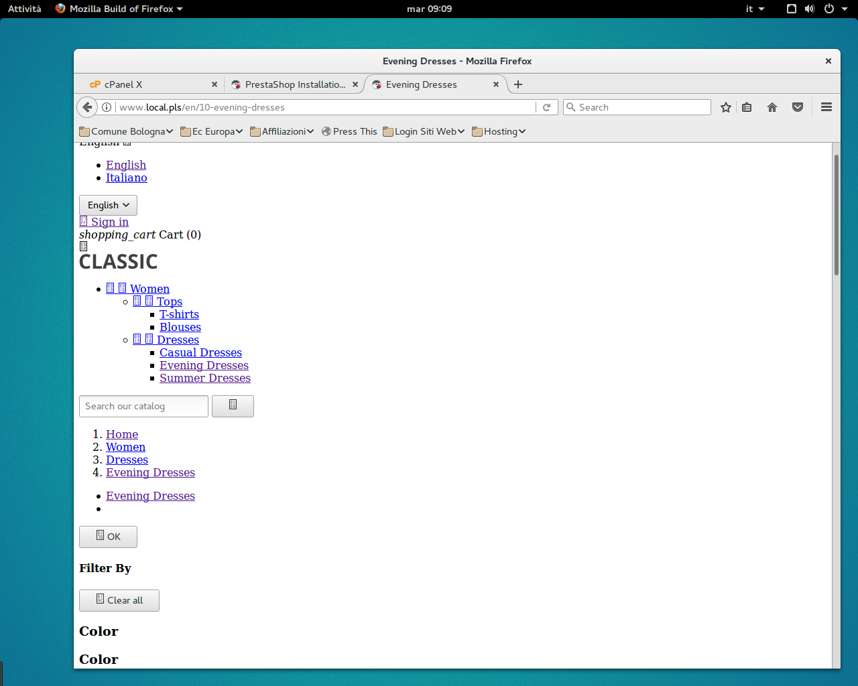Go back with the Firefox back arrow

click(87, 107)
